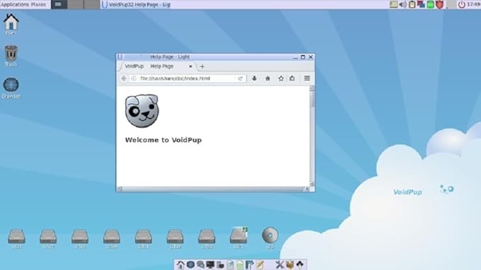Launch the paint brush dock icon
Screen dimensions: 481x270
tap(249, 264)
